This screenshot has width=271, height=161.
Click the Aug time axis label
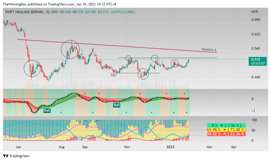point(62,147)
